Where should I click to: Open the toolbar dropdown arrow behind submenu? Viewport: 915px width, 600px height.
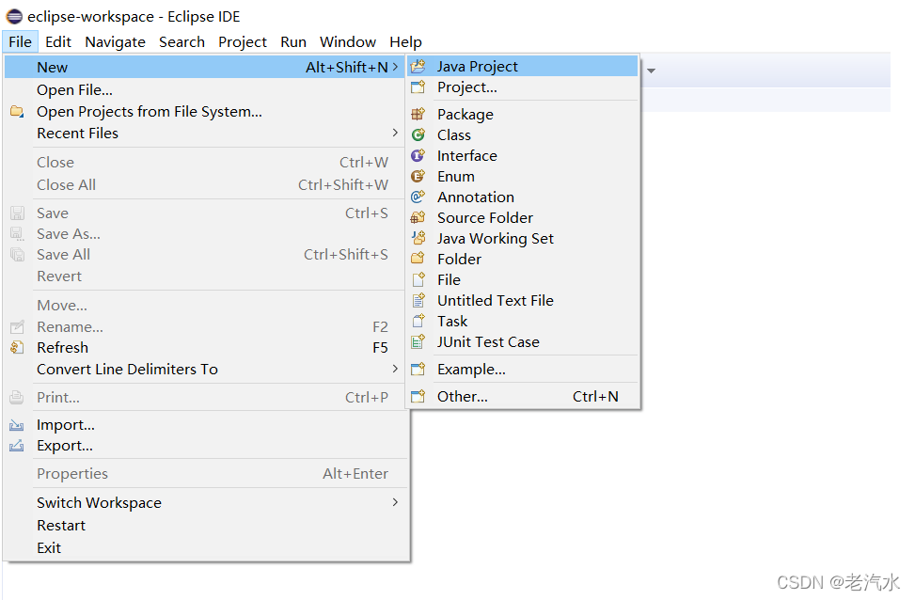652,71
